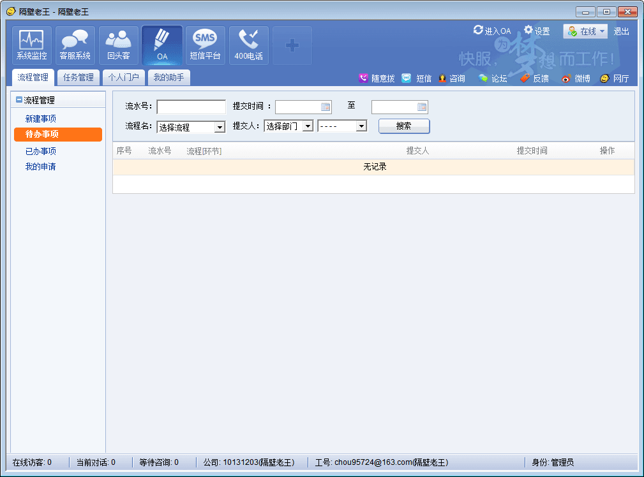
Task: Click the plus icon to add a module
Action: pyautogui.click(x=292, y=45)
